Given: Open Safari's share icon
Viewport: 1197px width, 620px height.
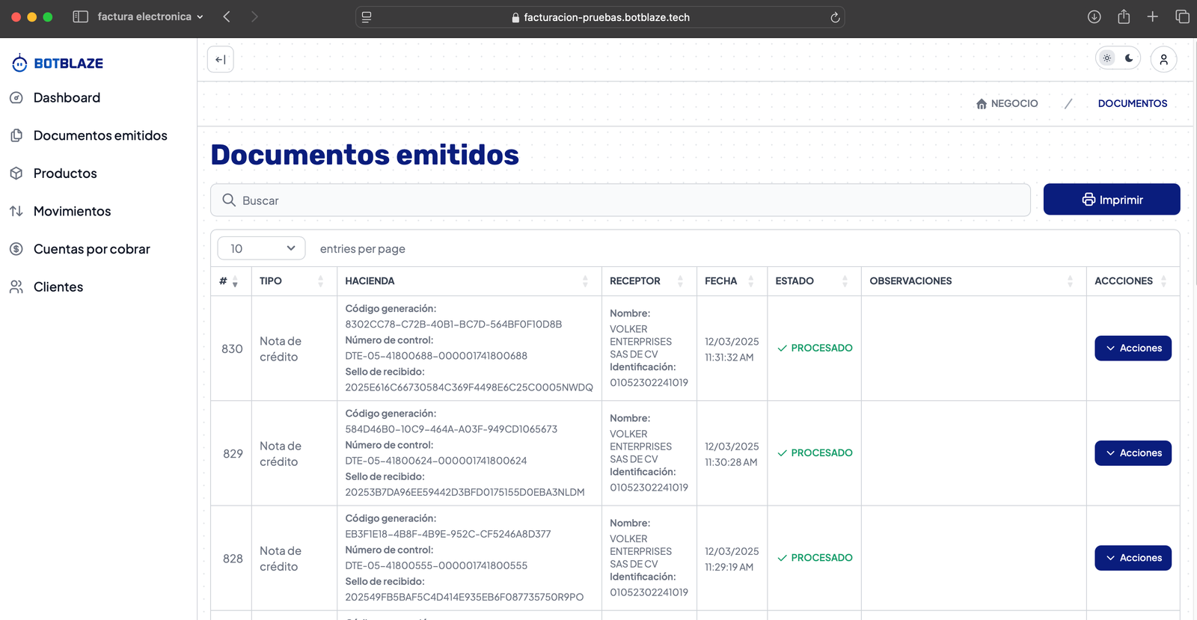Looking at the screenshot, I should pyautogui.click(x=1123, y=17).
